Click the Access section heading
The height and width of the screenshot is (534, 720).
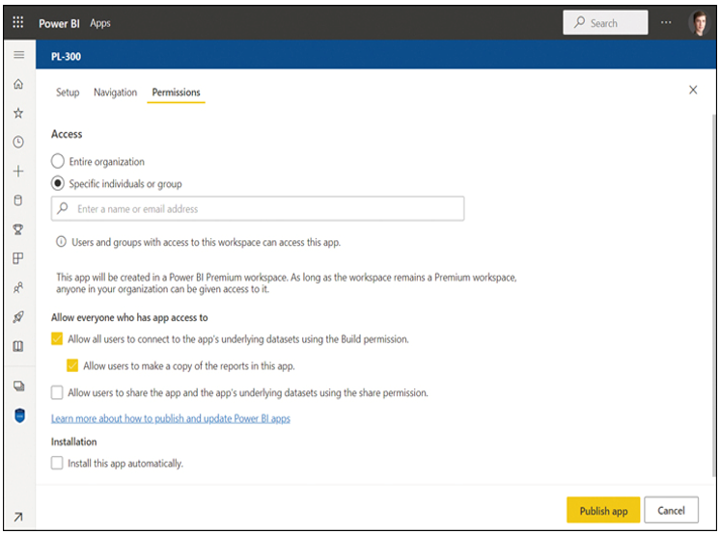tap(67, 134)
